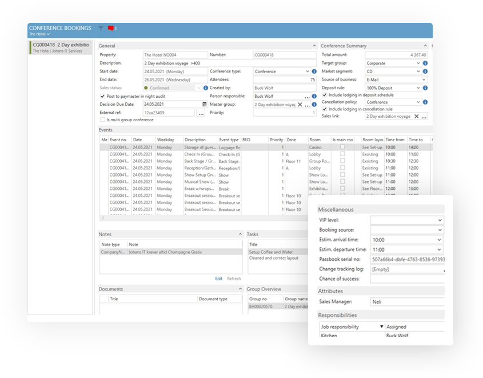Click info icon next to Cancellation policy
The image size is (483, 378).
[x=425, y=102]
